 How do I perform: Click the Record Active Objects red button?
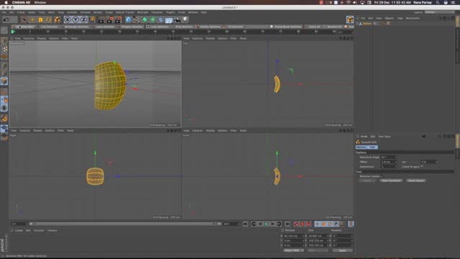pyautogui.click(x=296, y=224)
